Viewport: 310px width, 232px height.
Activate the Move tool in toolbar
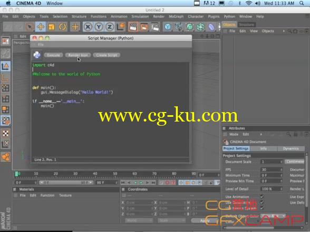tap(41, 27)
